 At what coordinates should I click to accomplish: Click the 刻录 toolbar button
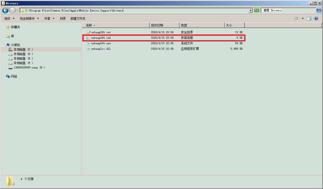(63, 18)
